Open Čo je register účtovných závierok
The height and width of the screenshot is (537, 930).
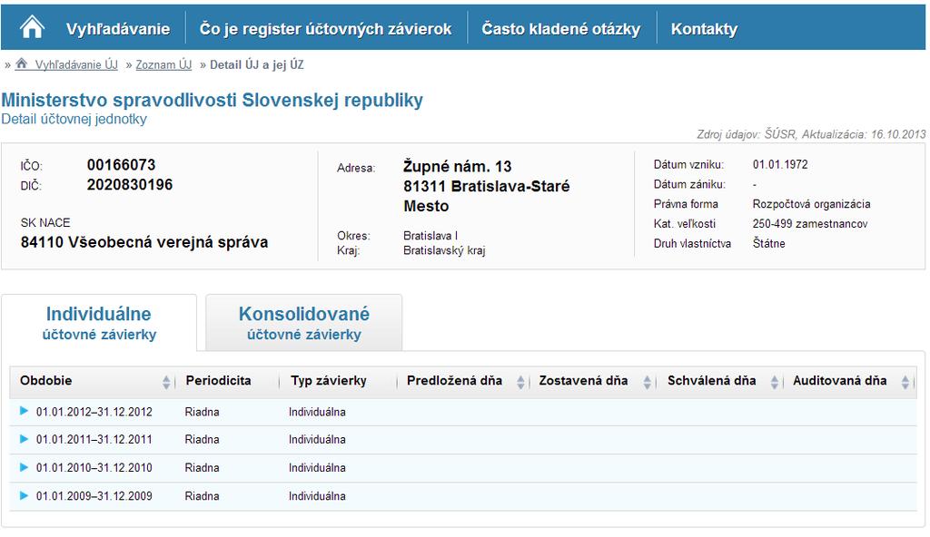point(326,28)
